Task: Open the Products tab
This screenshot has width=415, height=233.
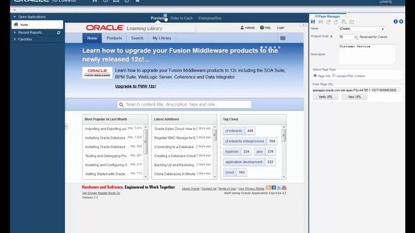Action: [114, 38]
